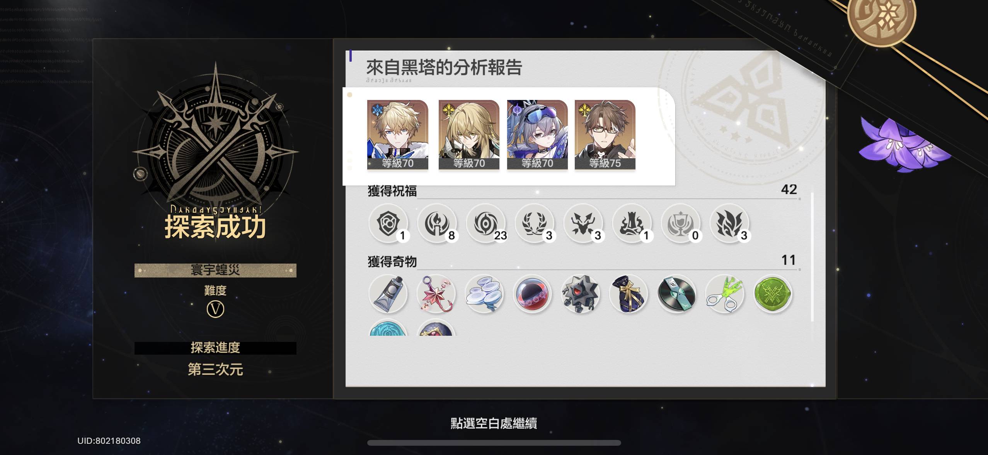
Task: Click the 寰宇蝗災 mode banner
Action: 215,270
